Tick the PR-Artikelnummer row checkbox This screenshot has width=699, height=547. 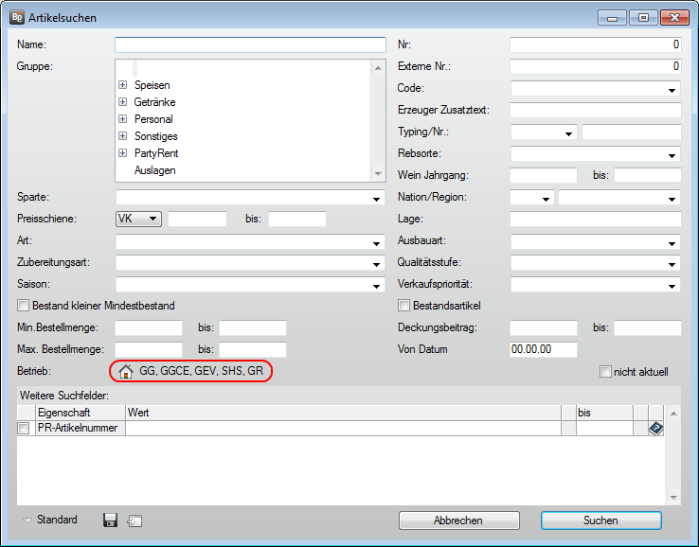tap(24, 429)
